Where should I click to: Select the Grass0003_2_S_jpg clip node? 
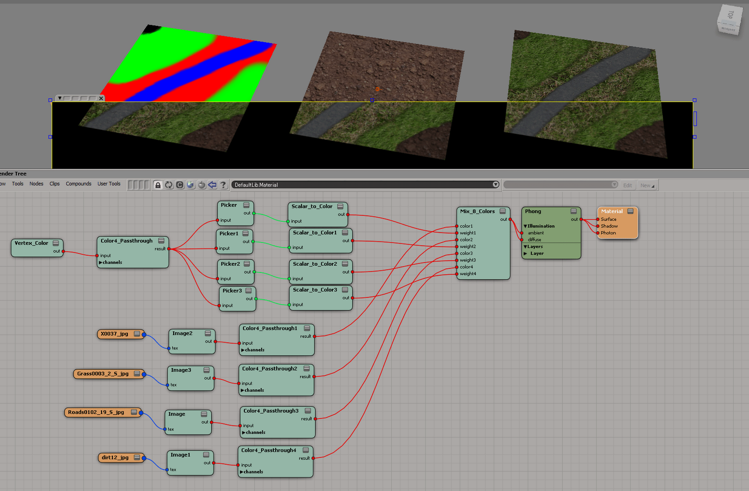(103, 374)
